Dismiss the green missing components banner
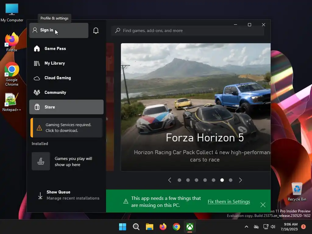Screen dimensions: 312x234 pos(263,205)
